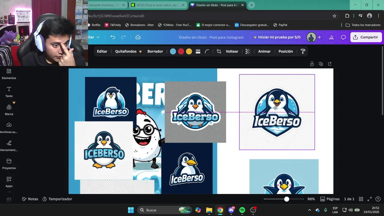Add collaborator with plus icon
This screenshot has width=384, height=216.
click(x=319, y=37)
